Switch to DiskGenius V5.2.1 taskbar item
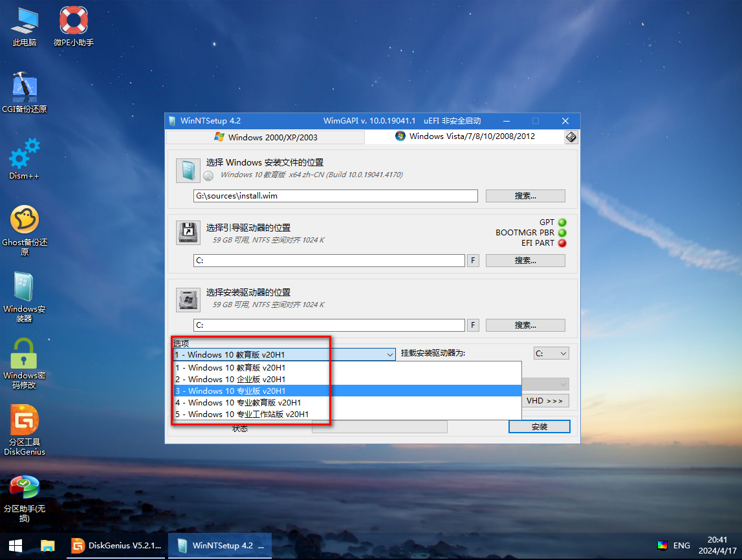Viewport: 742px width, 560px height. coord(116,546)
